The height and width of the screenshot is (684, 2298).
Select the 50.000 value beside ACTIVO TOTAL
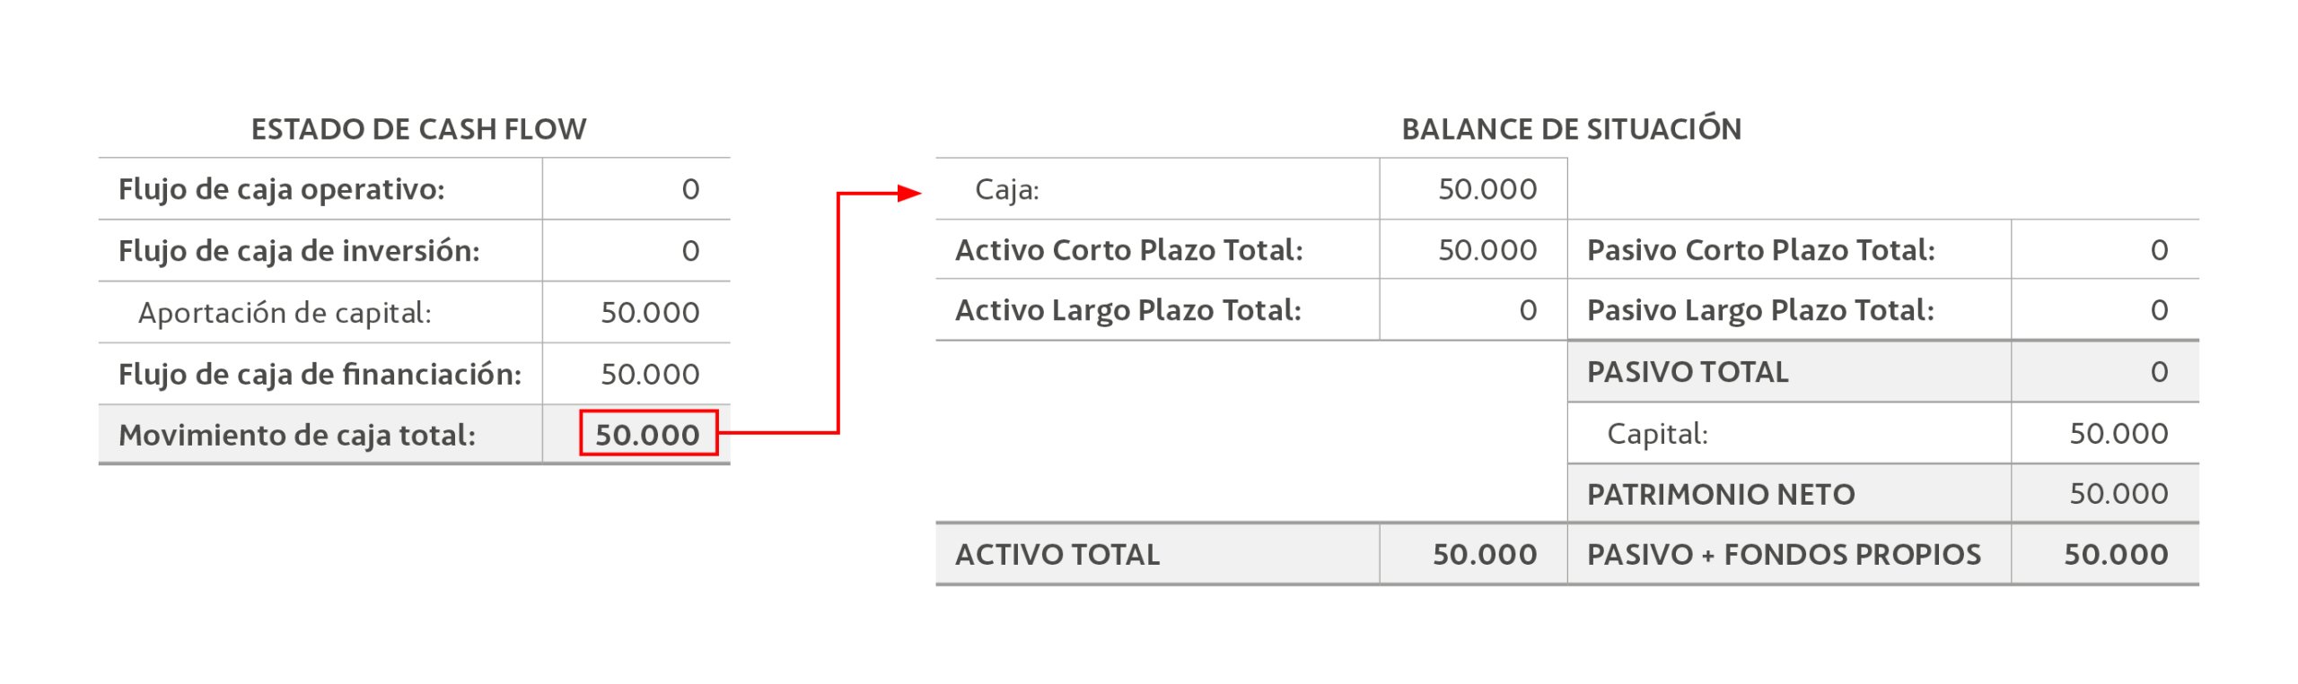point(1485,555)
